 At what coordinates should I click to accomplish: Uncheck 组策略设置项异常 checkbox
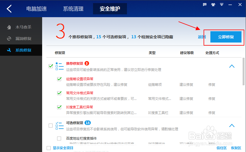pos(59,79)
